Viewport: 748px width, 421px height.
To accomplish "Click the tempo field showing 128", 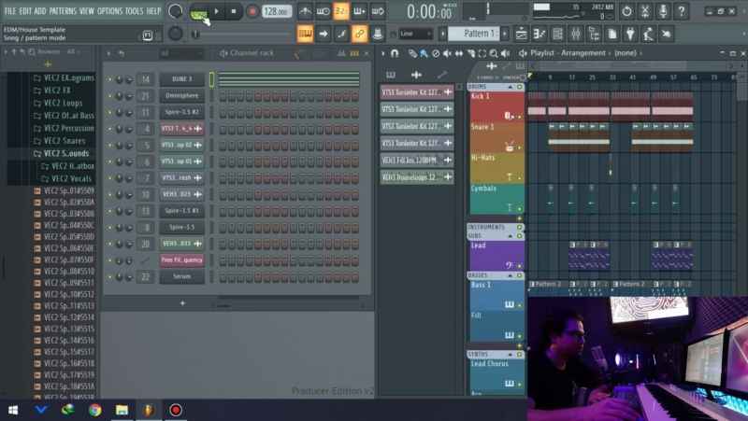I will pos(276,12).
